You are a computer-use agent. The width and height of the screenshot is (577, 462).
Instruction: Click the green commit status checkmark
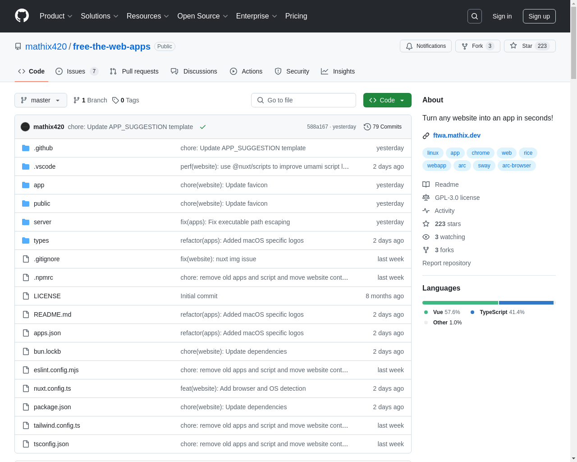[203, 127]
